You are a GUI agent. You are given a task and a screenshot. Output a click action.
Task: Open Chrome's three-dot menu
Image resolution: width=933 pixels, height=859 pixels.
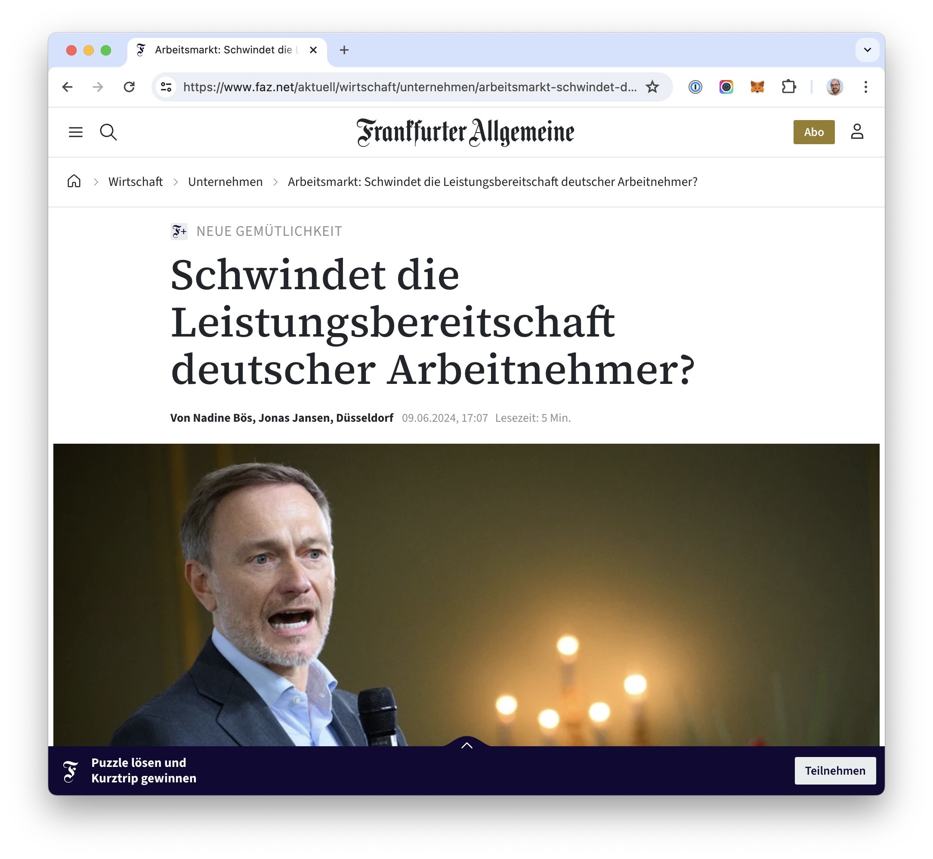pos(865,87)
